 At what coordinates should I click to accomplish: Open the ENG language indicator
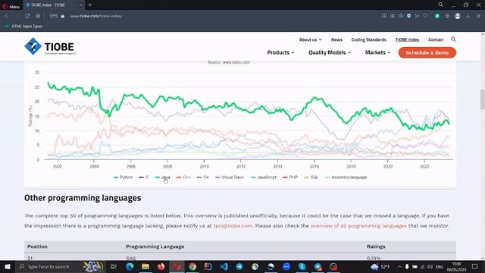tap(440, 266)
